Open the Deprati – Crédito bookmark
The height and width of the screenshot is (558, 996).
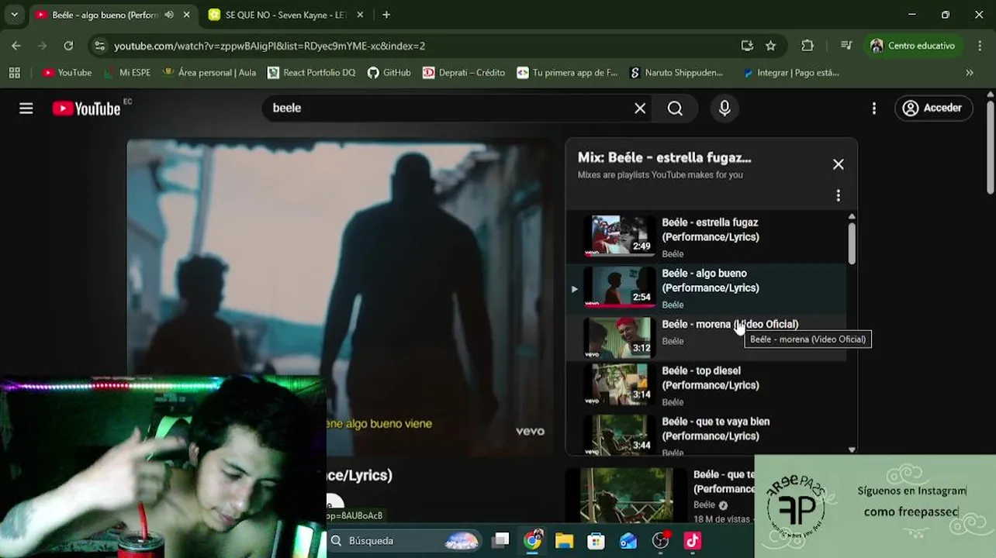coord(464,72)
